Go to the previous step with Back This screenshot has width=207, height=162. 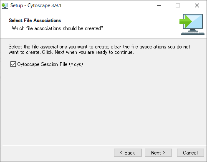click(128, 153)
